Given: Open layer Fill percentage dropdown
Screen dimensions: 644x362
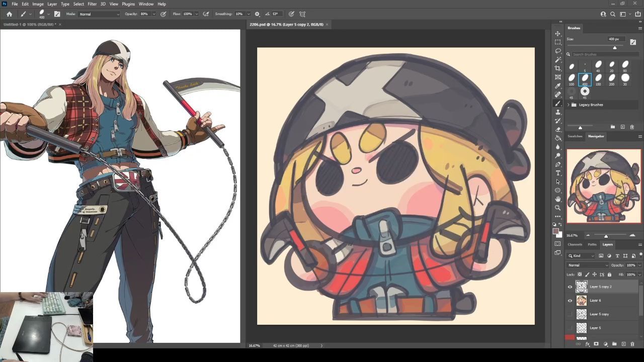Looking at the screenshot, I should point(639,275).
